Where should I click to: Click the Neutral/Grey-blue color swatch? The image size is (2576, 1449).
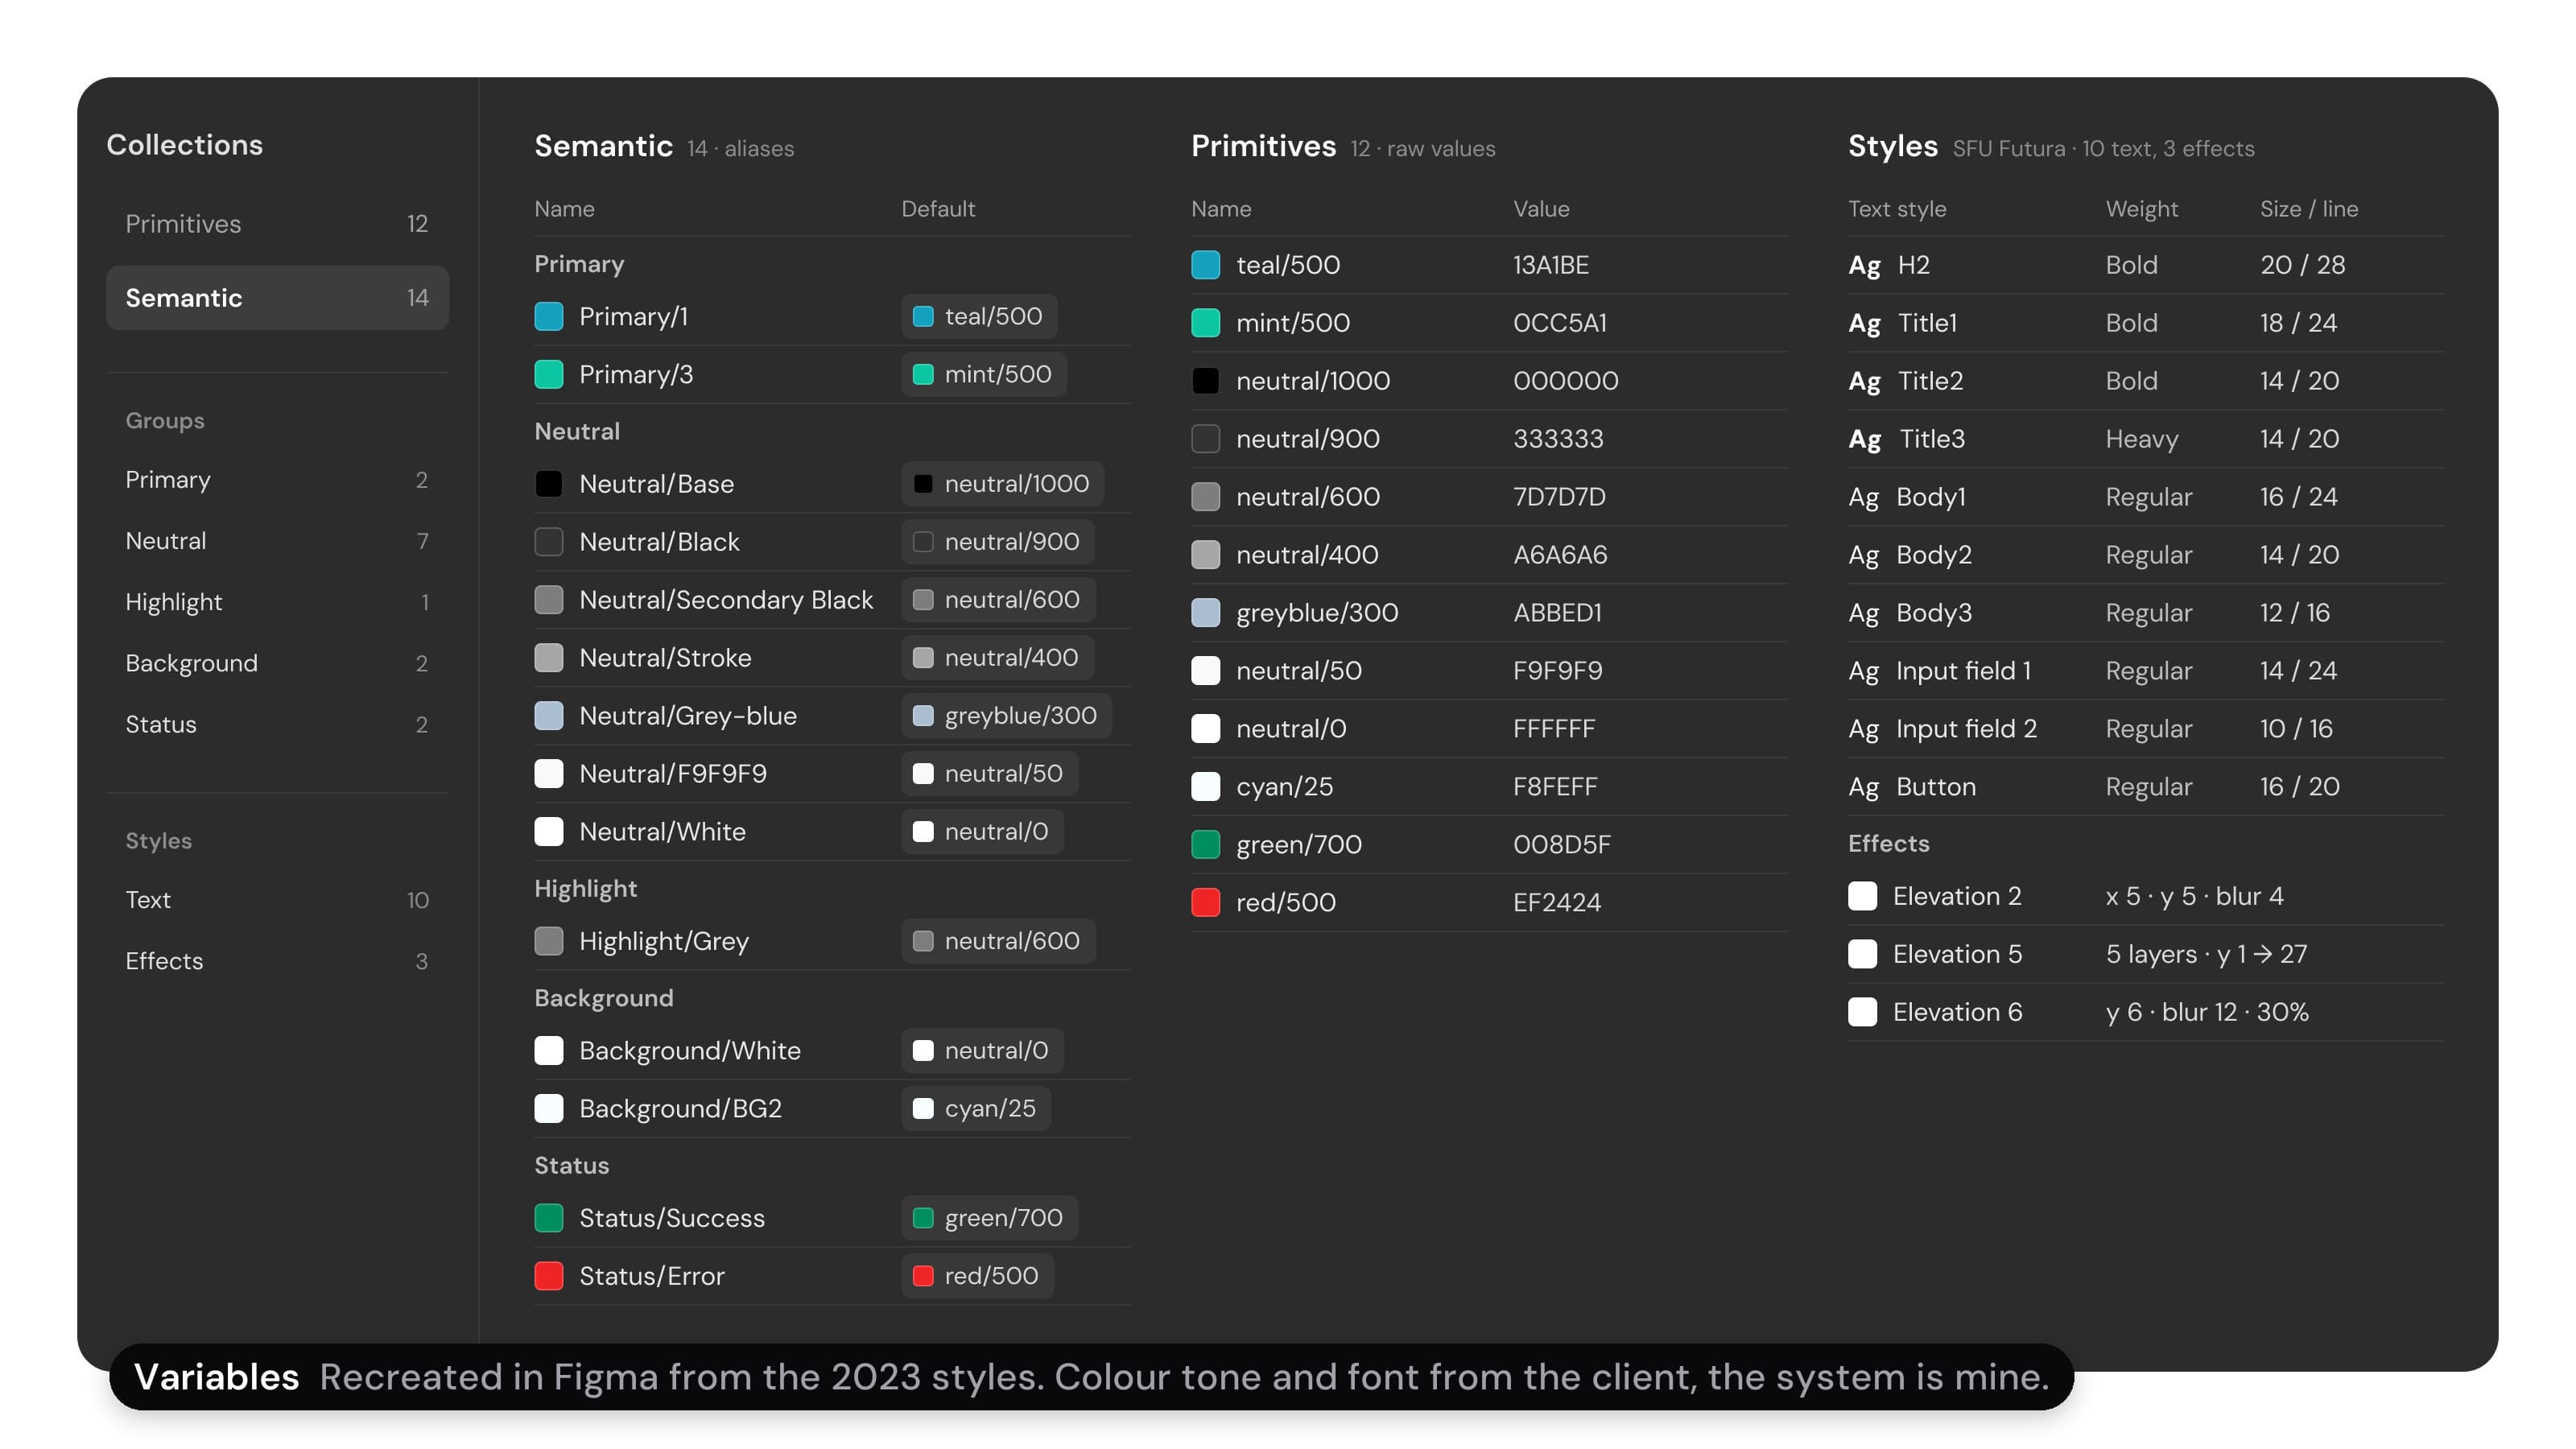[x=549, y=716]
